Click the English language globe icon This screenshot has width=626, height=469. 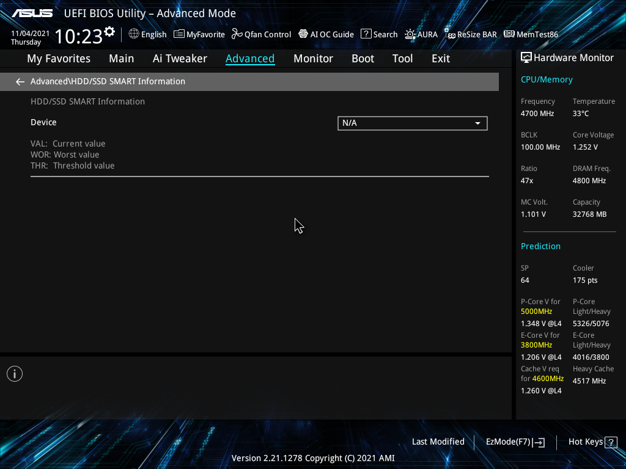pos(134,34)
